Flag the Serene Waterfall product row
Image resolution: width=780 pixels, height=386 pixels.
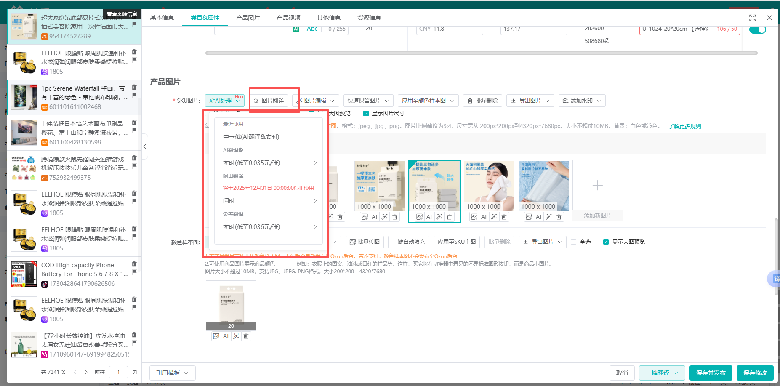point(134,96)
